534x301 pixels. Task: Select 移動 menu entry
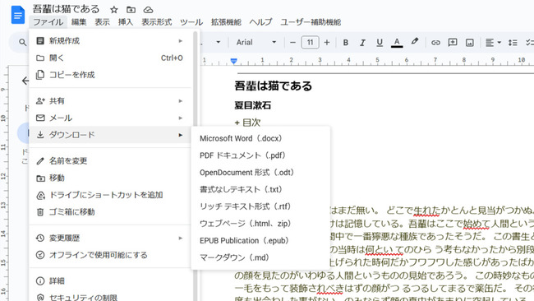(x=109, y=178)
